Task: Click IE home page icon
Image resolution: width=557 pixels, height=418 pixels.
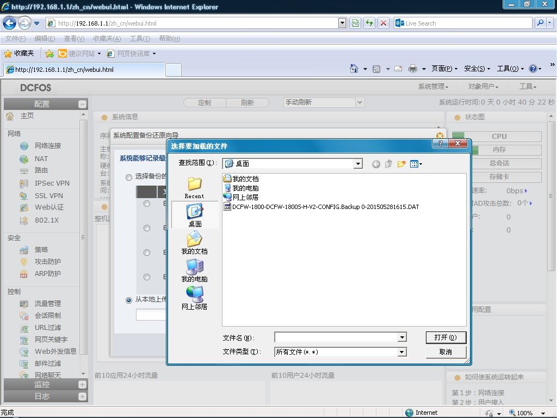Action: (x=354, y=69)
